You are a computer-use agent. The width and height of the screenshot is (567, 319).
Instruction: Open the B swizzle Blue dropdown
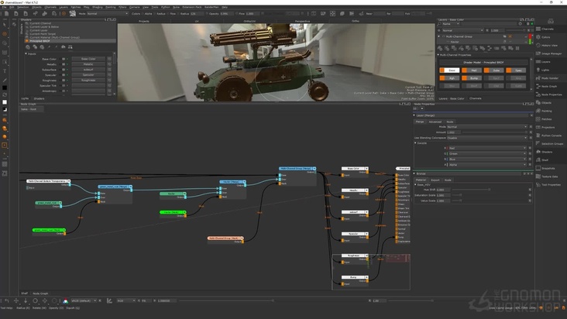[x=487, y=159]
